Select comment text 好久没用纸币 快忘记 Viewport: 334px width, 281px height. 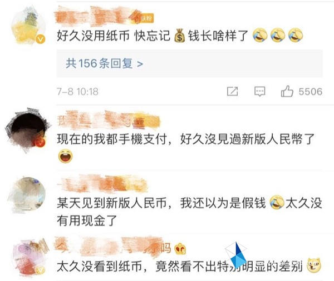pos(114,36)
